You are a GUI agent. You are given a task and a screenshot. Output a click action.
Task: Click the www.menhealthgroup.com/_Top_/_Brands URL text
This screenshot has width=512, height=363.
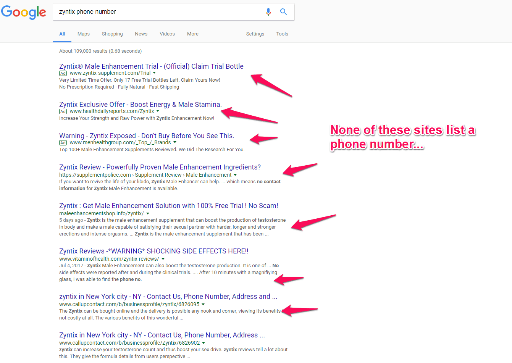[x=120, y=142]
